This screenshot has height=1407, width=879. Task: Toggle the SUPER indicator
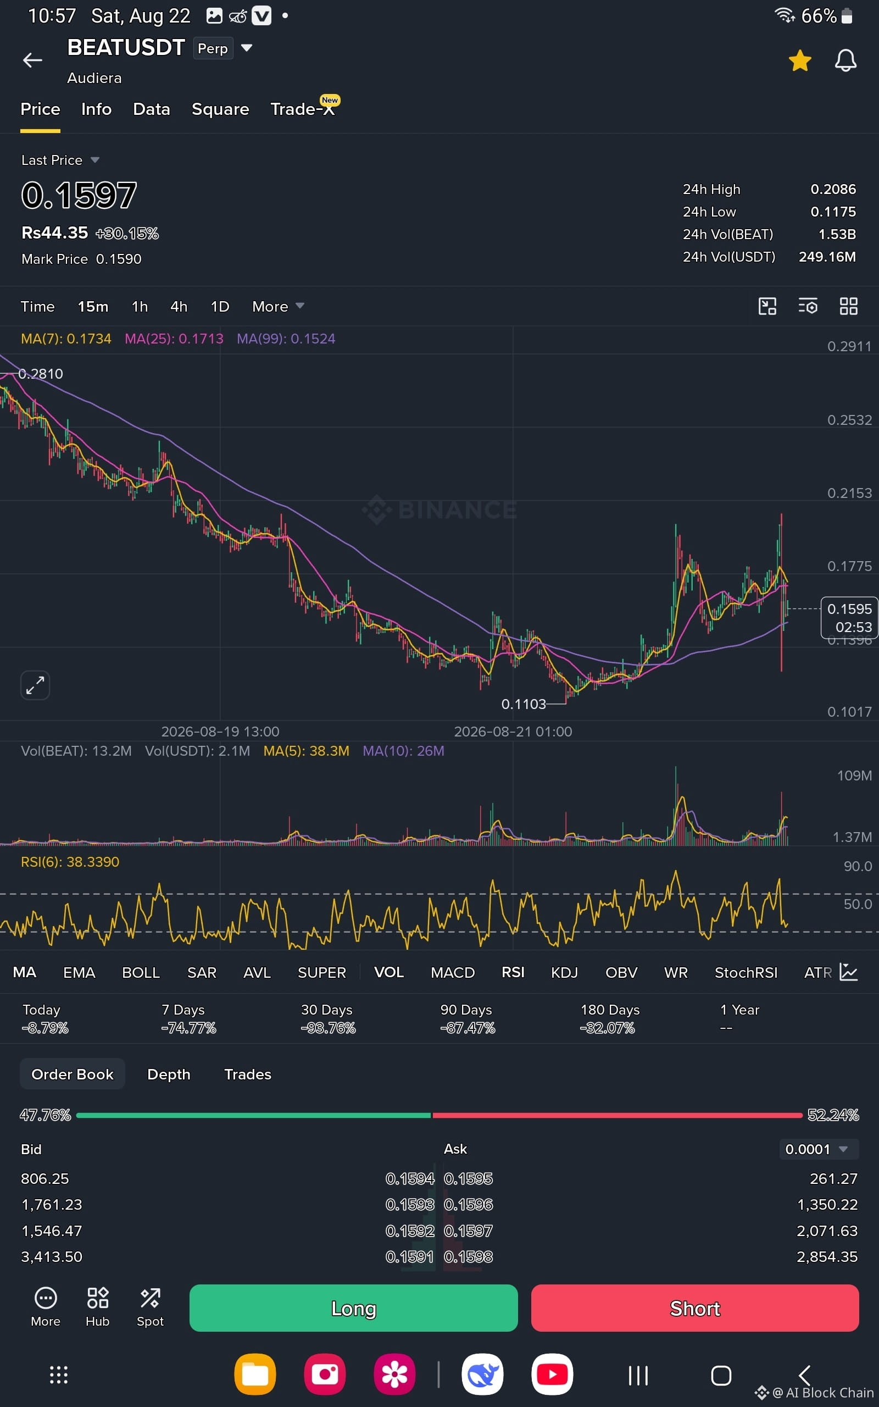coord(321,973)
